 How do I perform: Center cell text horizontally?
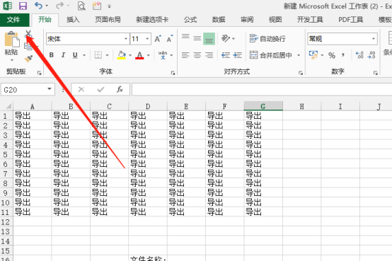(197, 55)
